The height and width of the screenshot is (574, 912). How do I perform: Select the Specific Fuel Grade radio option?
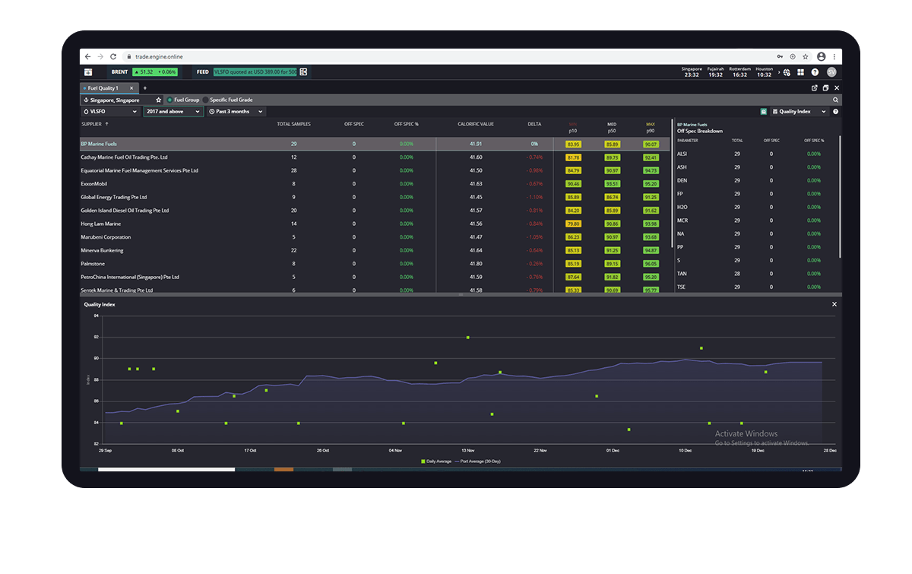pos(206,100)
